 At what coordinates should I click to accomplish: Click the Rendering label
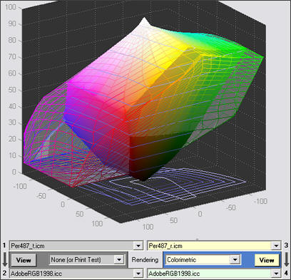point(145,260)
